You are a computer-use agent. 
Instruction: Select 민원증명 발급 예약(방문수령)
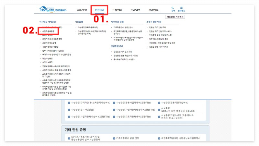160,35
